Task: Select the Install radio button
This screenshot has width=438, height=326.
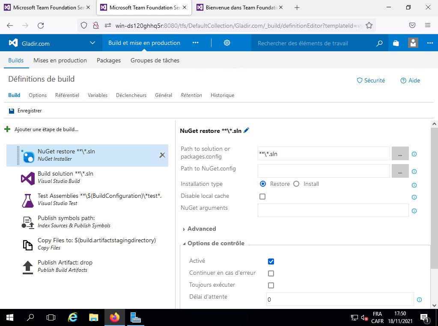Action: click(x=296, y=184)
